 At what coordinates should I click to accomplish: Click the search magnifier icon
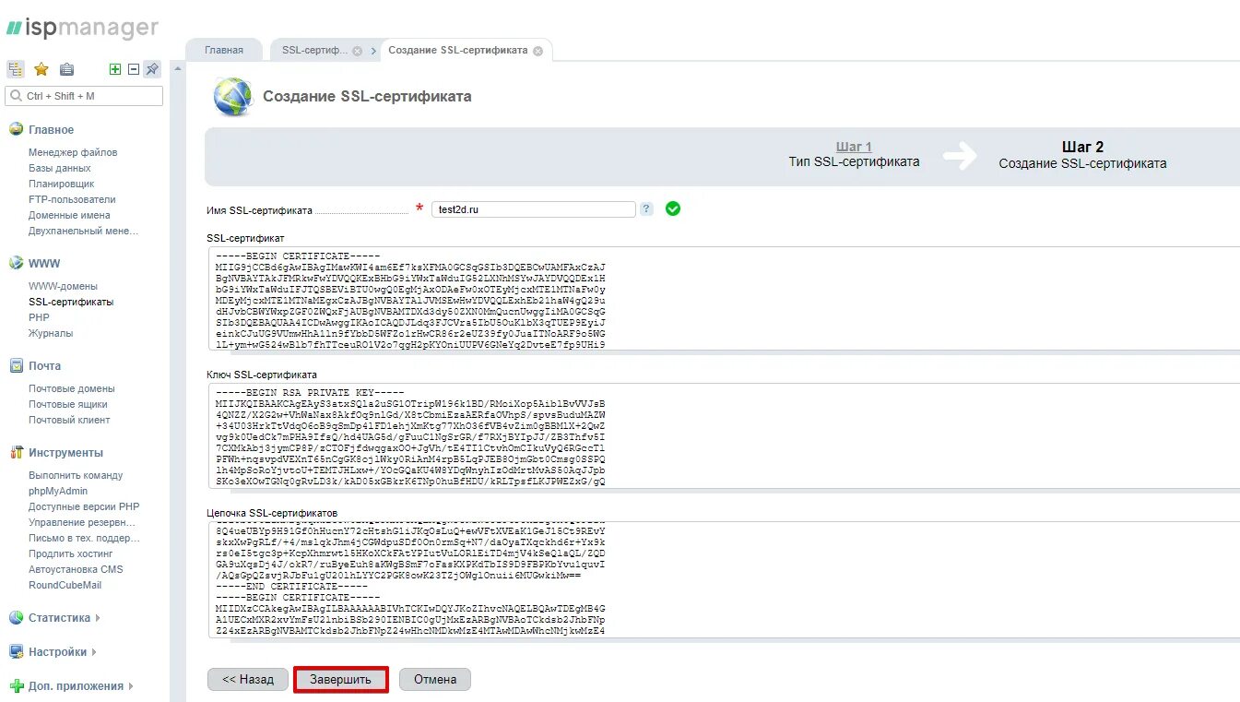point(16,96)
